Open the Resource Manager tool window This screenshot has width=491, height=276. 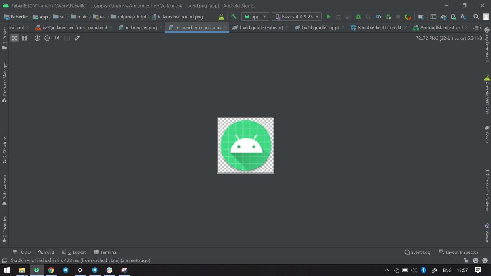click(x=5, y=82)
